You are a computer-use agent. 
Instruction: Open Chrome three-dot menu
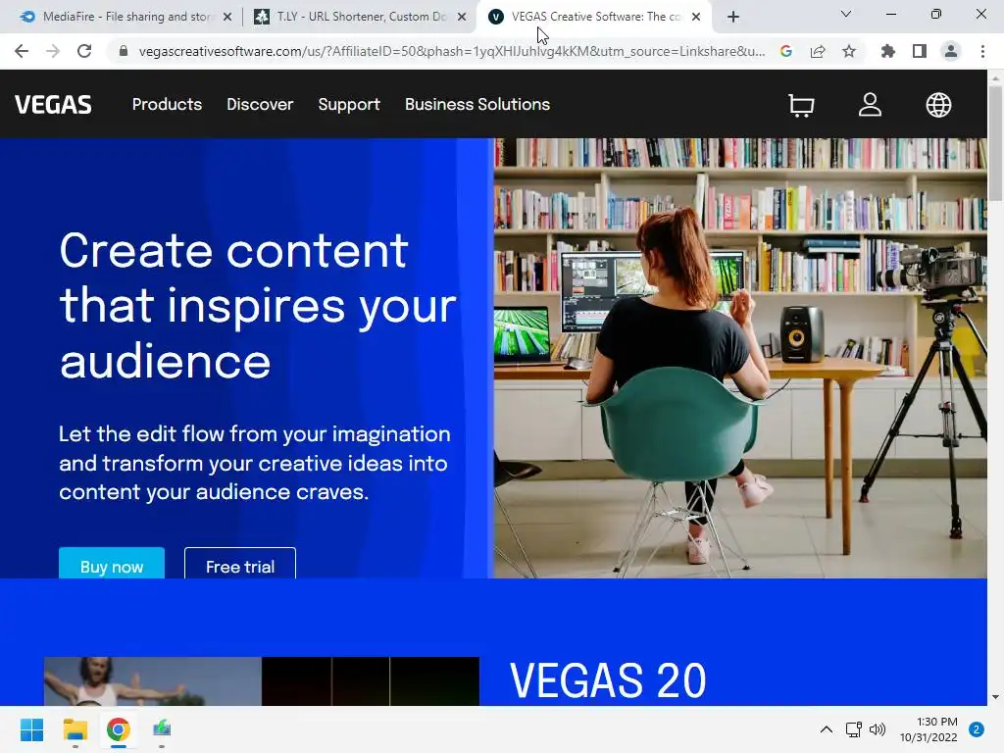(982, 51)
